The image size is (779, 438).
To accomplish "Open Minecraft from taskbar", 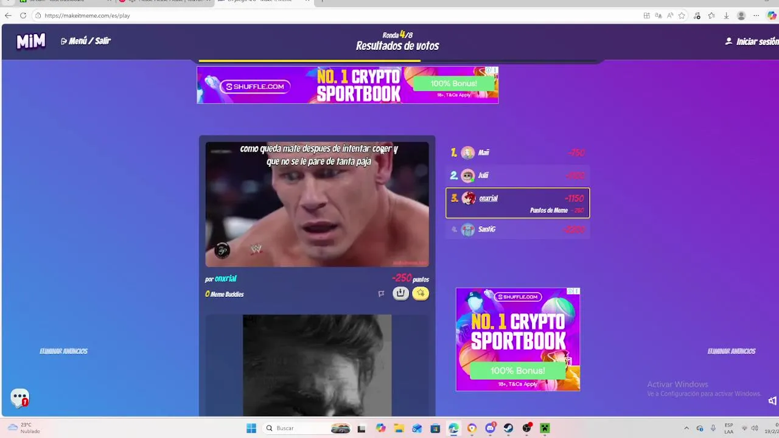I will 545,428.
